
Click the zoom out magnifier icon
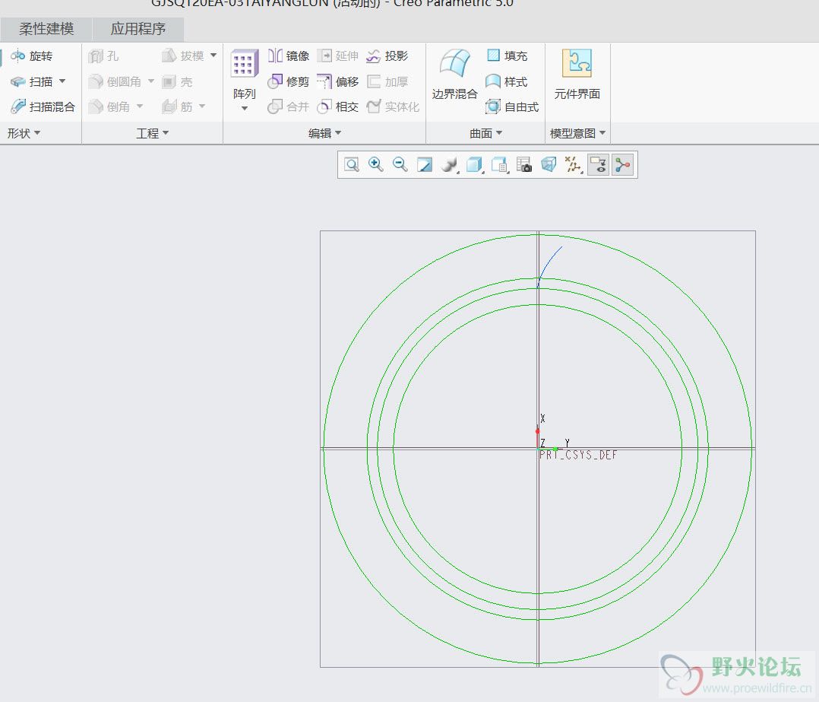[x=400, y=164]
